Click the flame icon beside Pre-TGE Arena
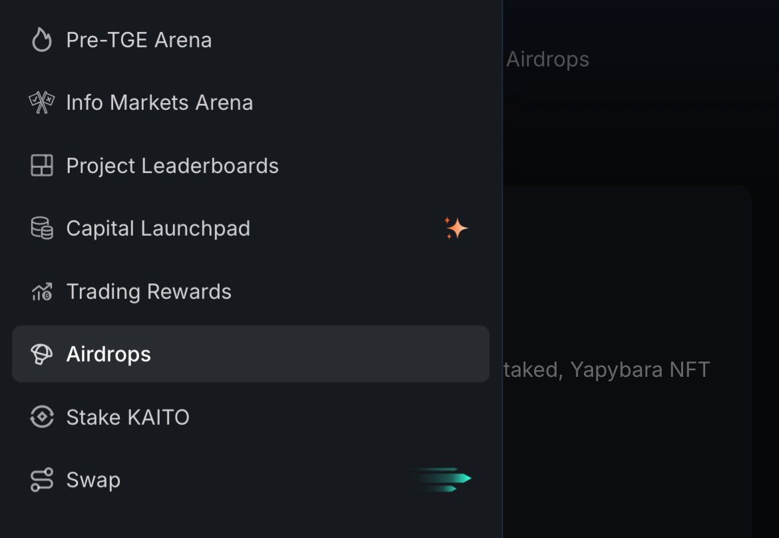 coord(41,41)
